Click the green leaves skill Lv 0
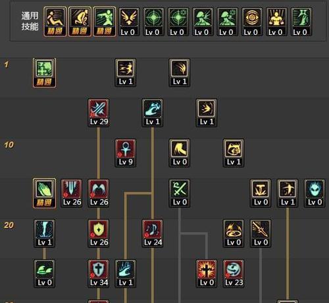Image resolution: width=329 pixels, height=303 pixels. pyautogui.click(x=44, y=273)
